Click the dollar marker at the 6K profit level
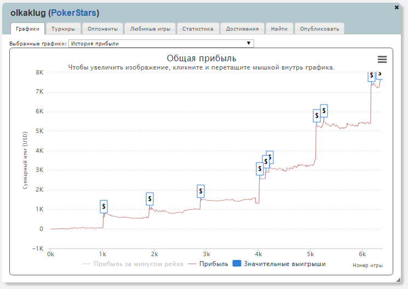 pos(324,111)
